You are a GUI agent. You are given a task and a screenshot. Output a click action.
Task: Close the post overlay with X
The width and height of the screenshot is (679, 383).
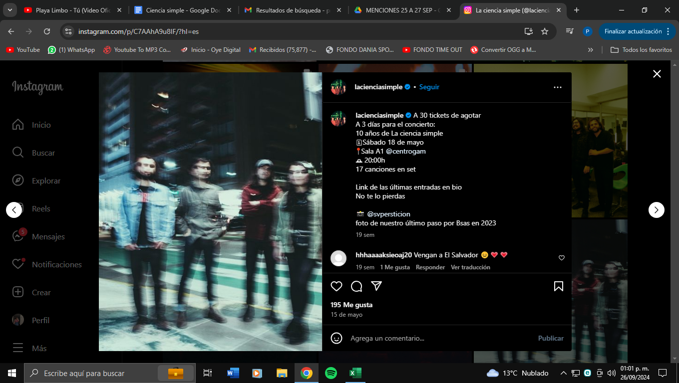657,74
